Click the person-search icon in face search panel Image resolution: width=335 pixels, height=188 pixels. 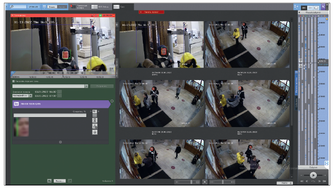point(94,126)
